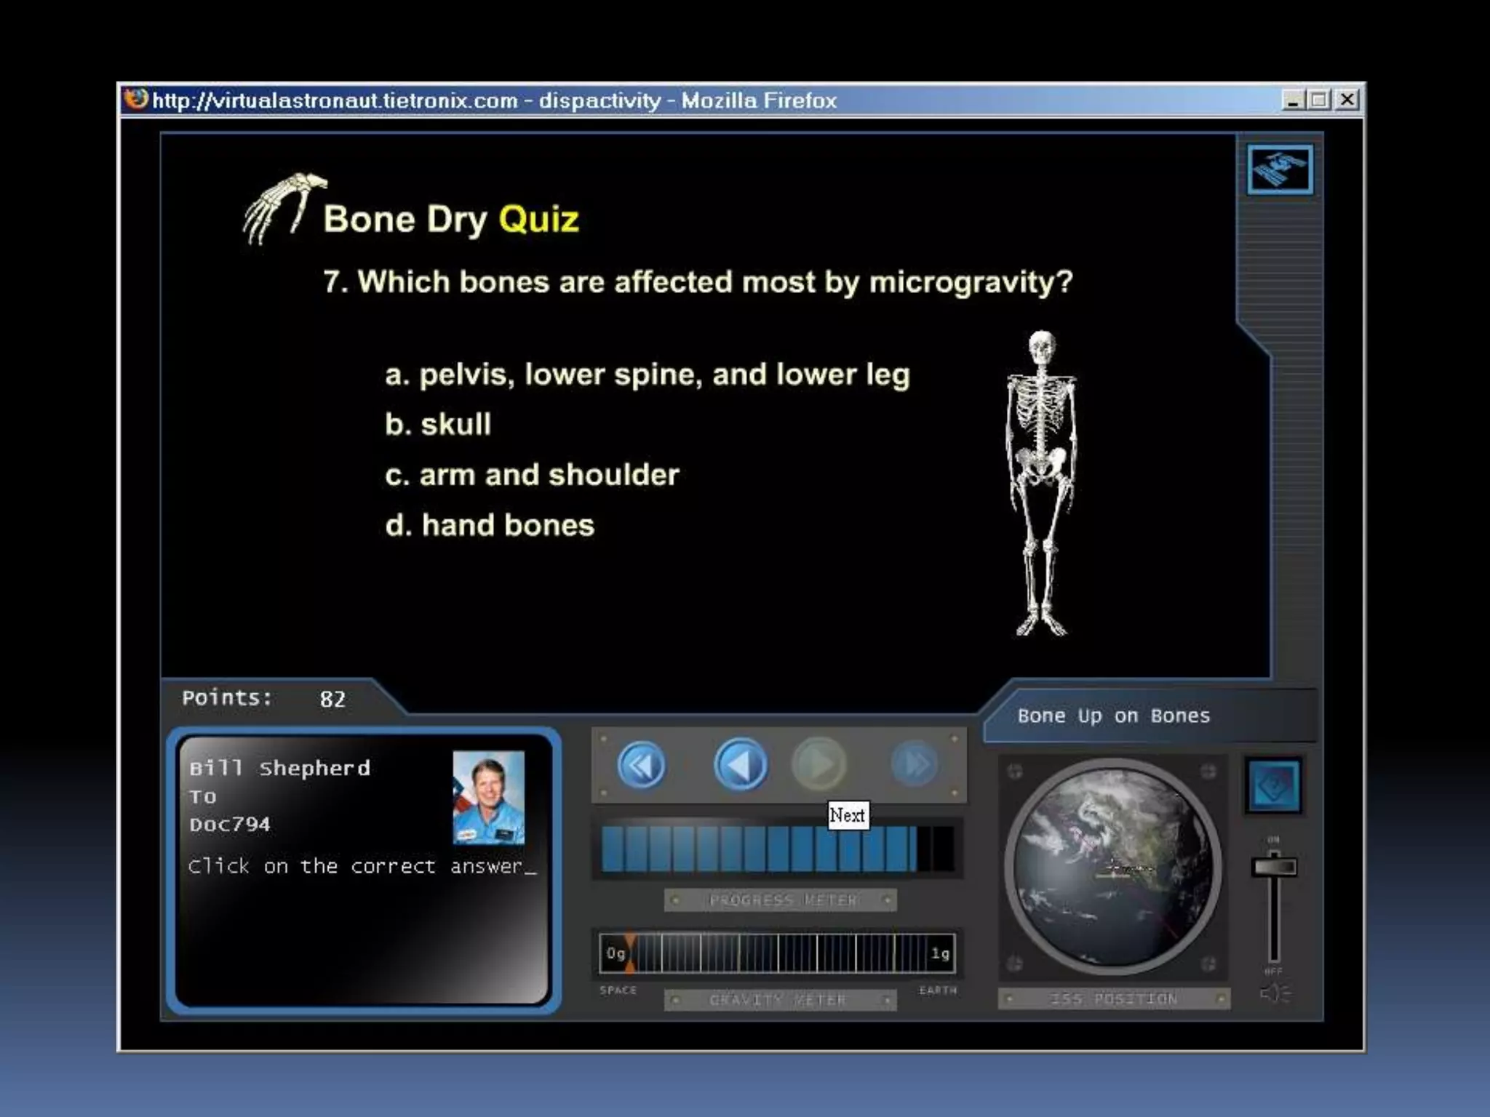Click the Back single arrow button
The width and height of the screenshot is (1490, 1117).
tap(740, 764)
